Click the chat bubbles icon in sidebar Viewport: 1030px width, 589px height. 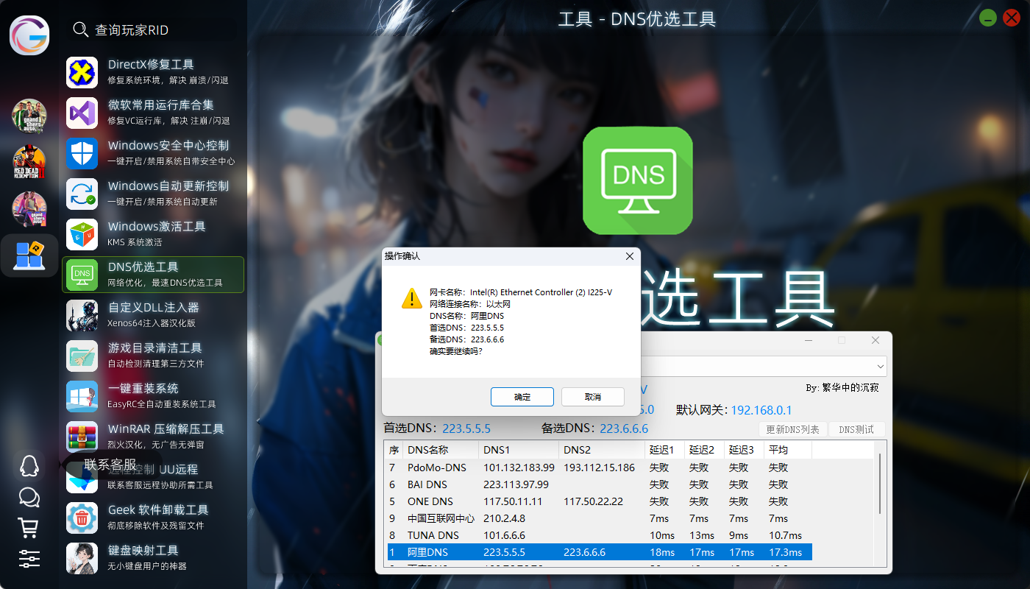click(x=29, y=497)
